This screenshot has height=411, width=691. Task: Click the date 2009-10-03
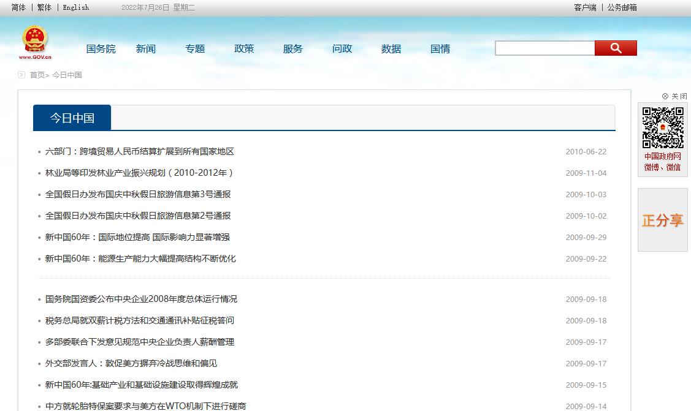[586, 195]
